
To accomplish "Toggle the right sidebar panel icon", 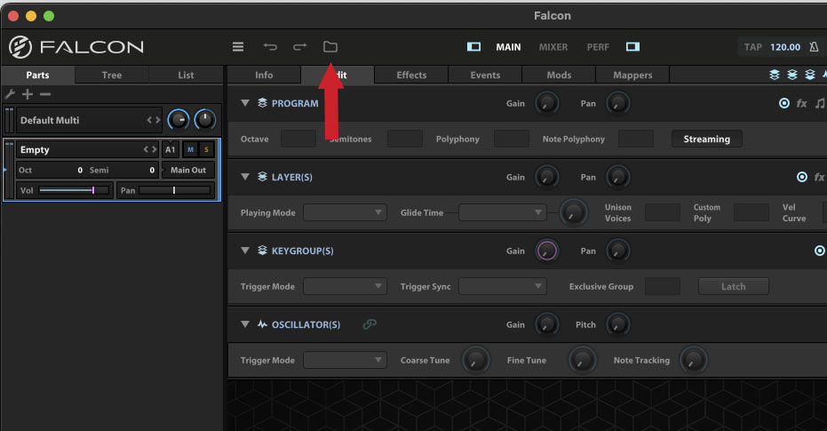I will click(632, 47).
